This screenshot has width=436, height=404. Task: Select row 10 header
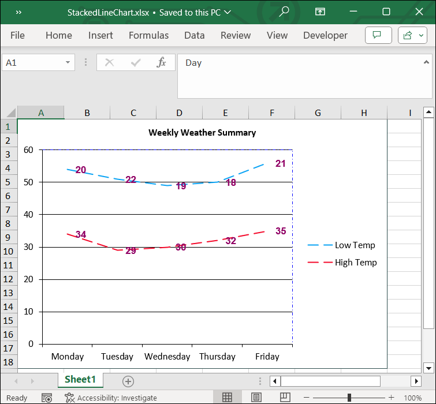tap(8, 252)
